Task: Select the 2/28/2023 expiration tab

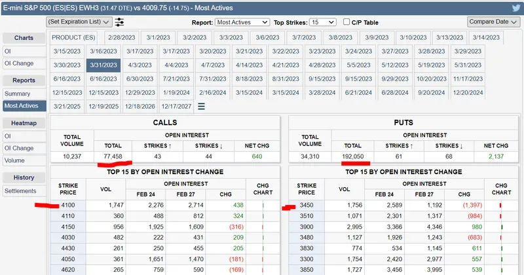Action: pyautogui.click(x=122, y=37)
